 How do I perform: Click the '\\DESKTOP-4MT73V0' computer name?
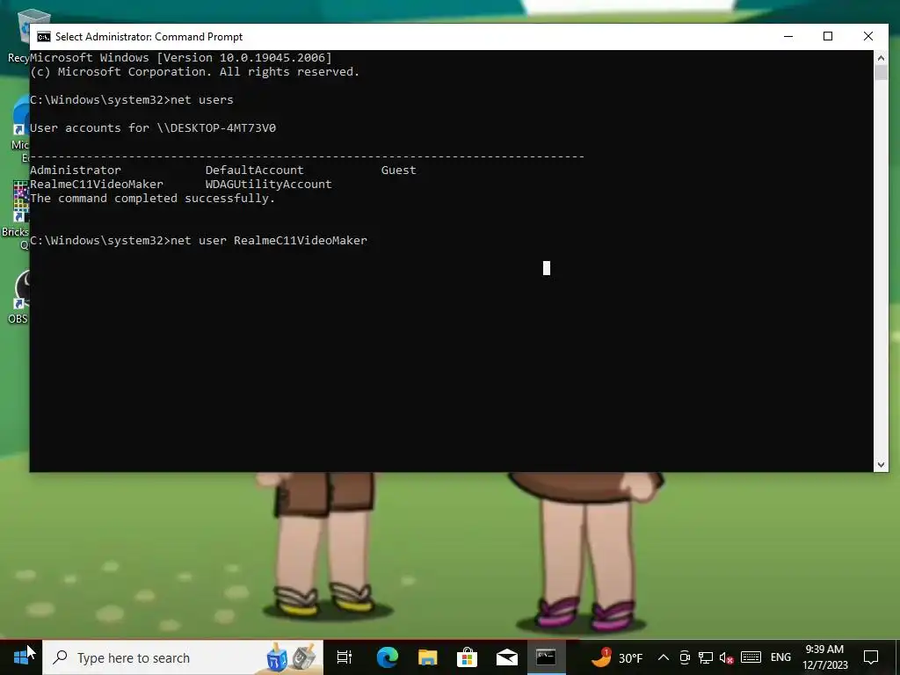click(216, 128)
